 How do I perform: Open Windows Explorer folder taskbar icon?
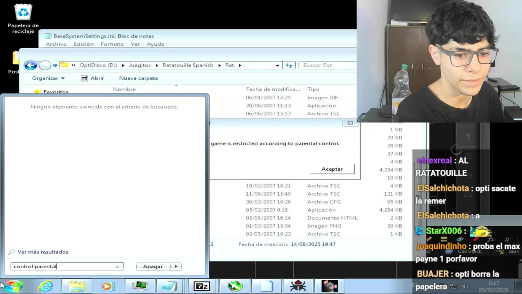pyautogui.click(x=77, y=286)
